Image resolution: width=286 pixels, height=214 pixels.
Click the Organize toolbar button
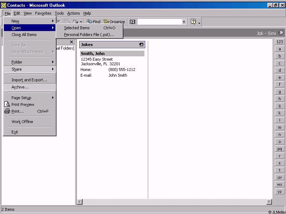(x=114, y=22)
